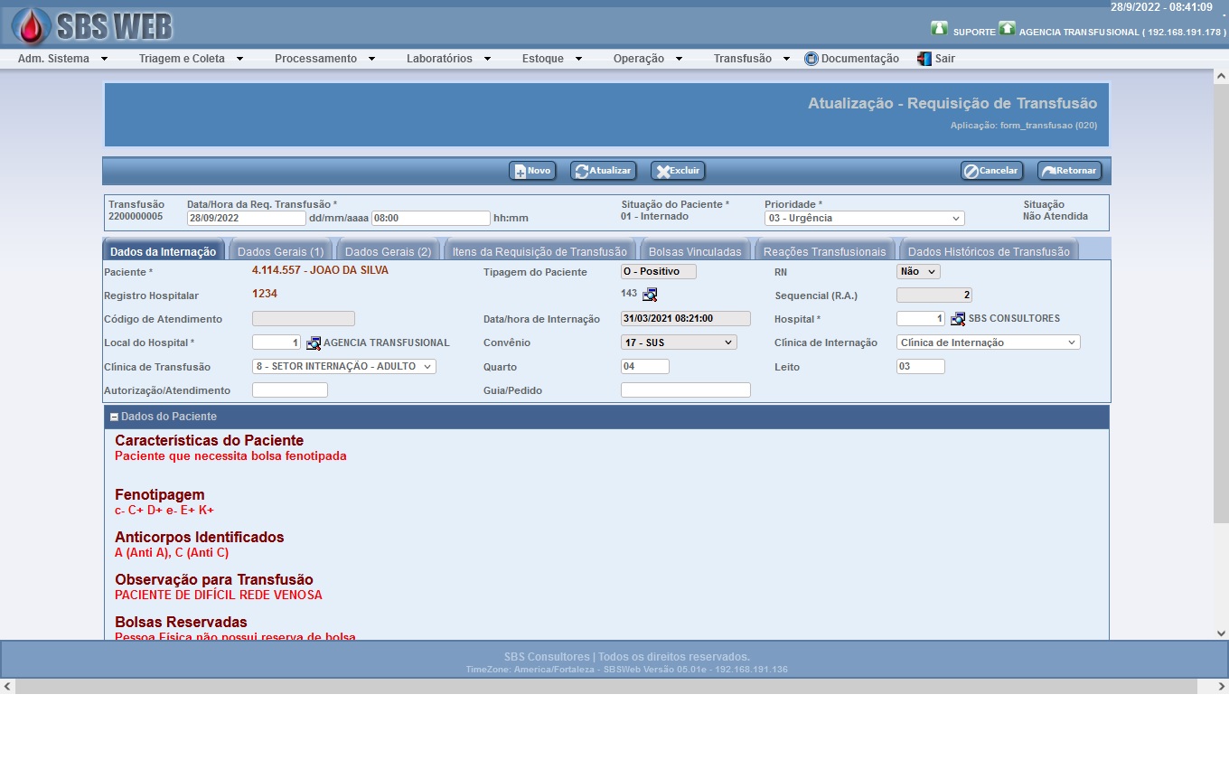Open the RN Não dropdown

pos(918,271)
